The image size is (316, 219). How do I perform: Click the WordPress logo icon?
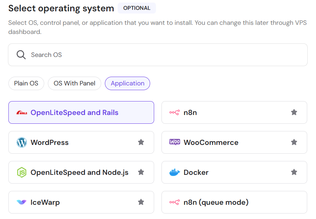pos(22,142)
